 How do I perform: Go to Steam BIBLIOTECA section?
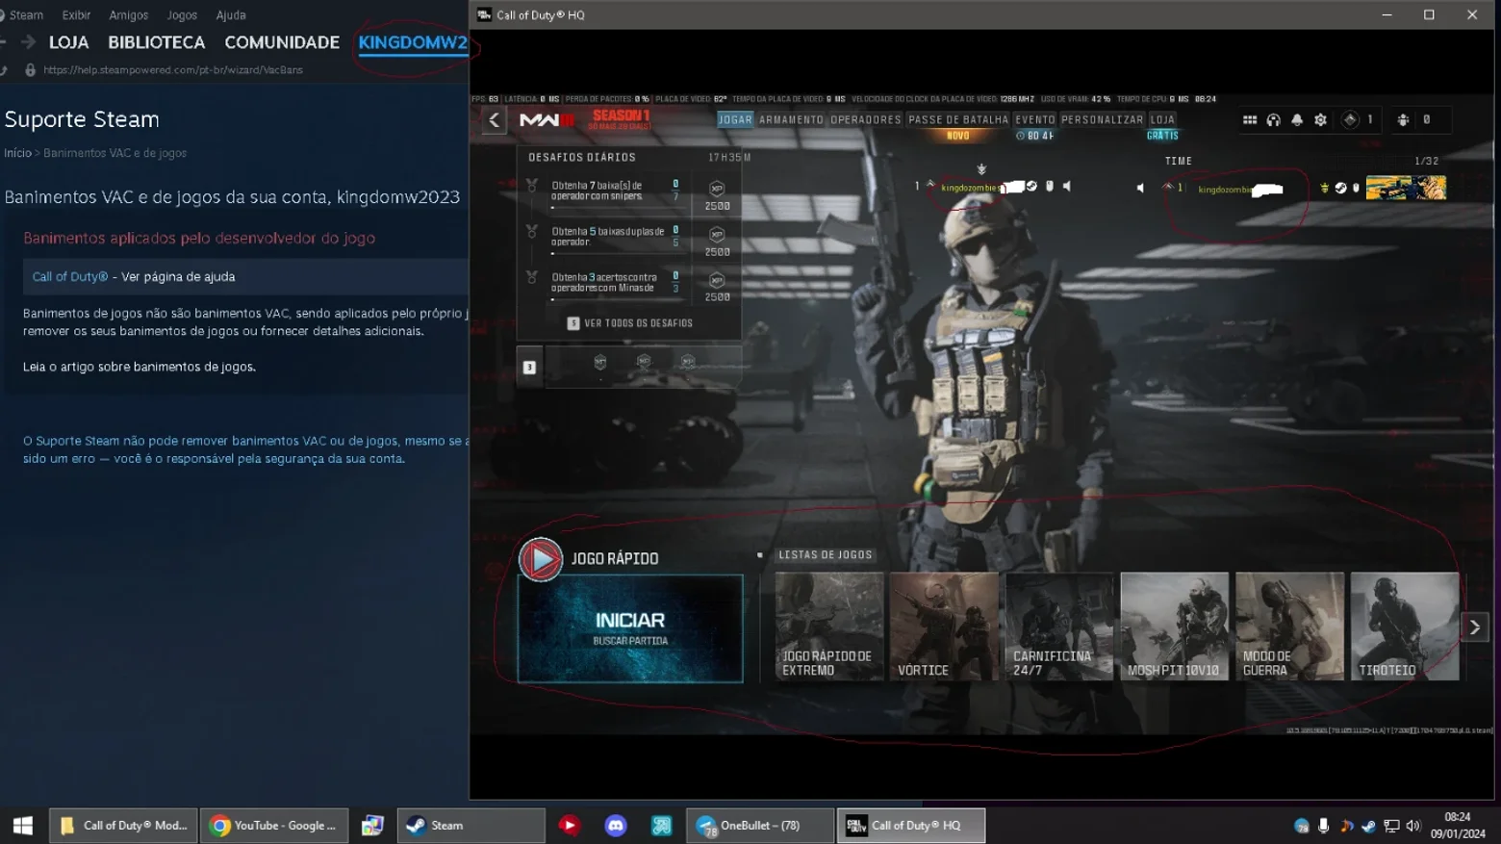[157, 42]
